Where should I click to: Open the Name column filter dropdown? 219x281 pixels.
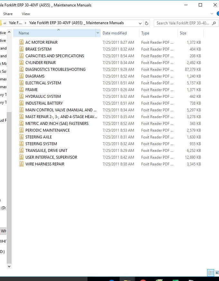[x=98, y=33]
